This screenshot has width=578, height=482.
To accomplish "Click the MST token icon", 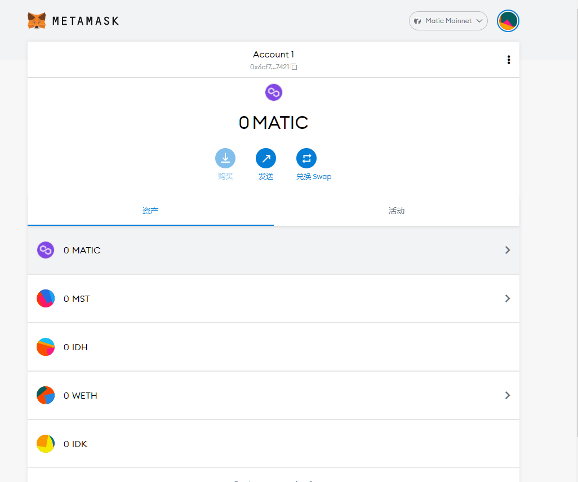I will click(x=46, y=298).
